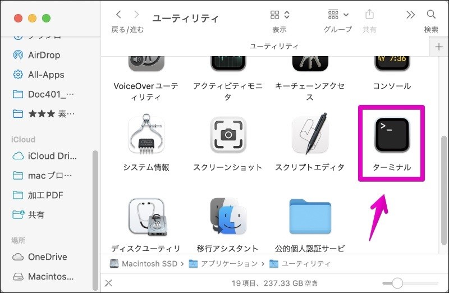Go back with the left arrow
This screenshot has width=449, height=293.
point(118,15)
